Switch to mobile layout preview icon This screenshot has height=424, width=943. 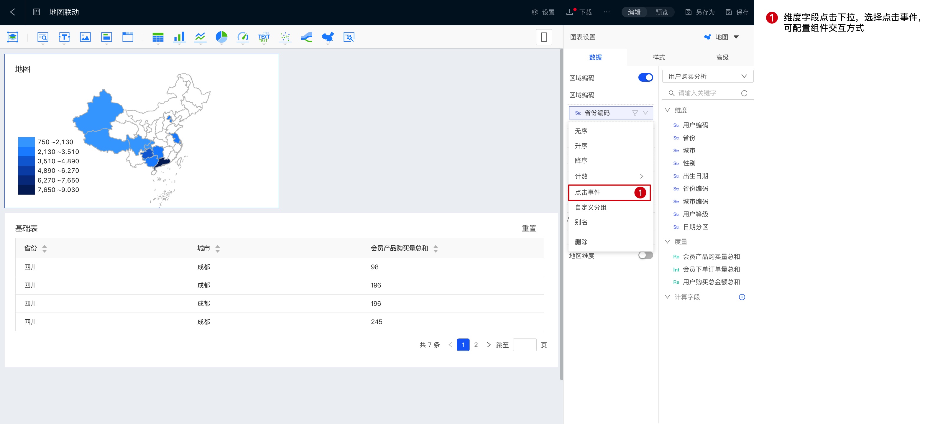click(544, 37)
